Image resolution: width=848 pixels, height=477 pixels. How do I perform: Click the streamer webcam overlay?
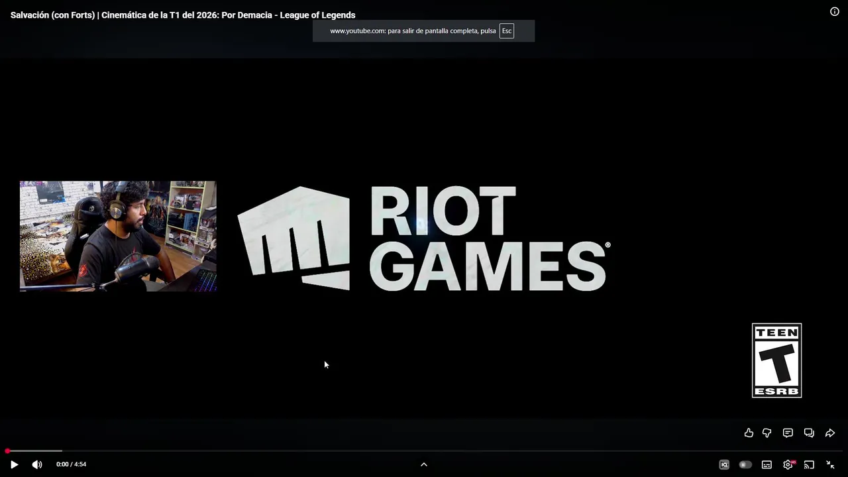click(x=118, y=236)
